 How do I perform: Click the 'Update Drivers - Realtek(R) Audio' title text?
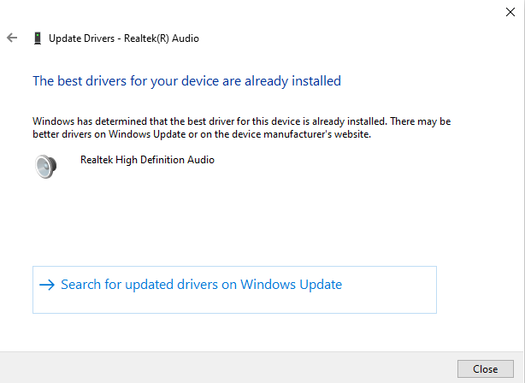123,38
